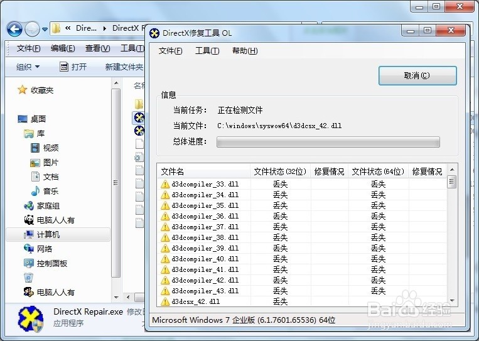
Task: Expand the 组织 dropdown in Explorer toolbar
Action: pyautogui.click(x=28, y=67)
